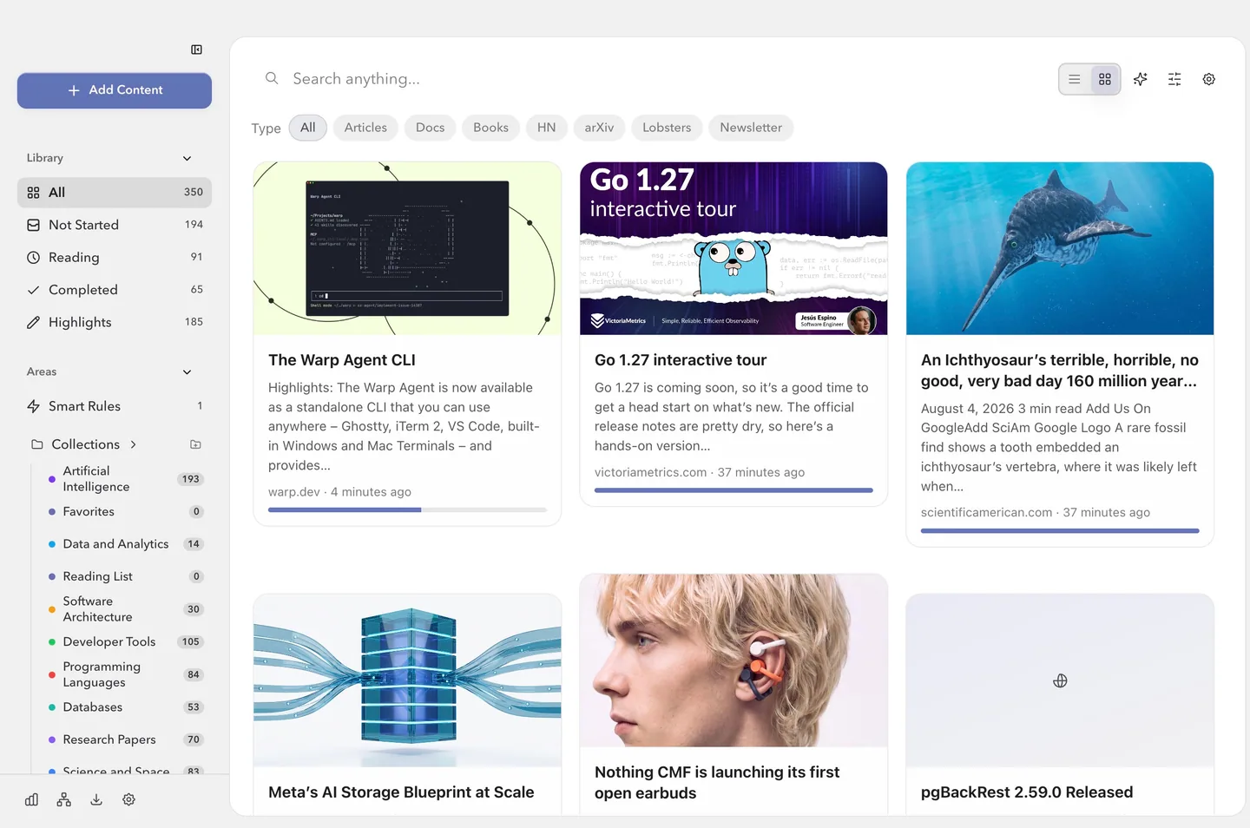Select the All type filter

click(x=308, y=128)
